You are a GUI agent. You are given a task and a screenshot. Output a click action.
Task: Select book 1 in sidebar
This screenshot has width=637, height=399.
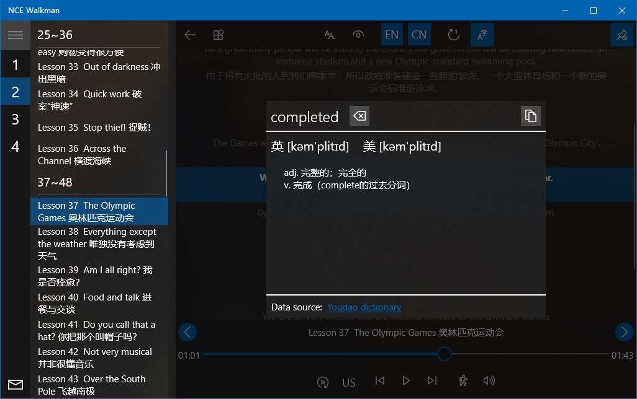pyautogui.click(x=16, y=64)
